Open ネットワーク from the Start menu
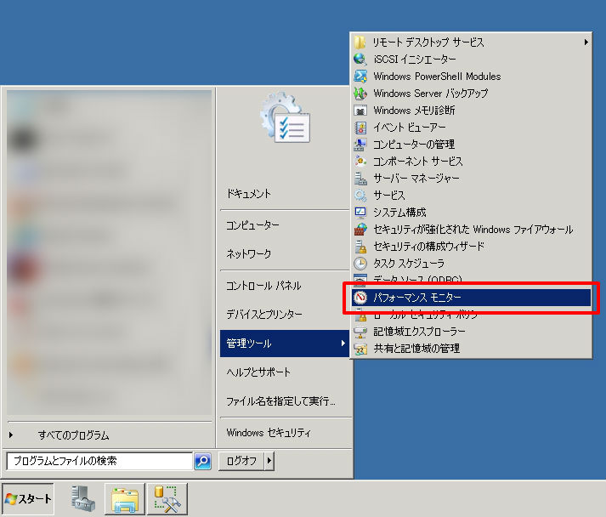 tap(285, 254)
